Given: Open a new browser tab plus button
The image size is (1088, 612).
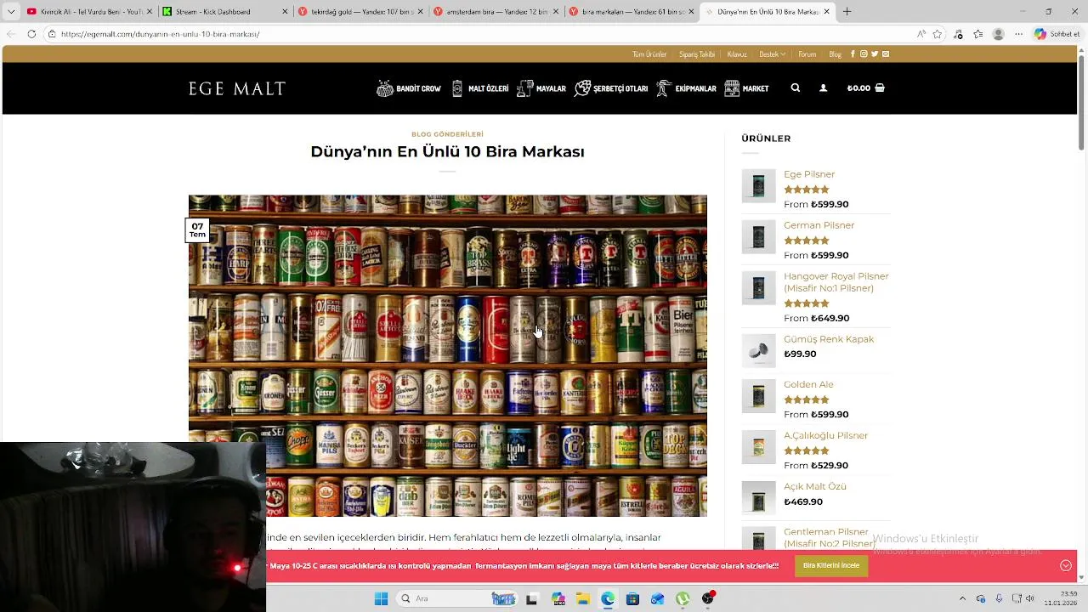Looking at the screenshot, I should tap(847, 12).
